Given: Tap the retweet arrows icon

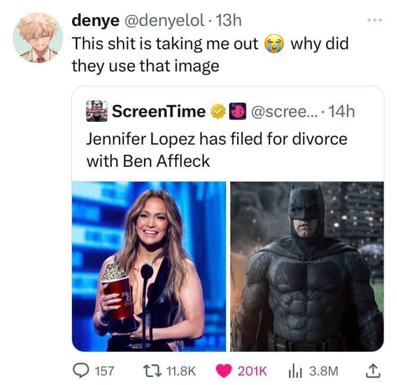Looking at the screenshot, I should 152,371.
